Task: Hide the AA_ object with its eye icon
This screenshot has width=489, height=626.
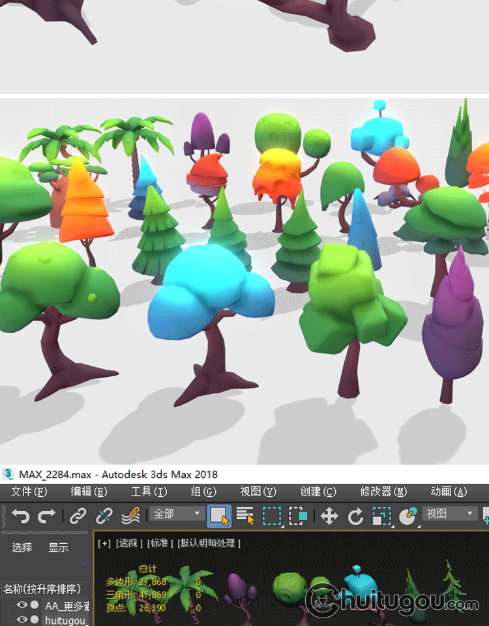Action: click(22, 605)
